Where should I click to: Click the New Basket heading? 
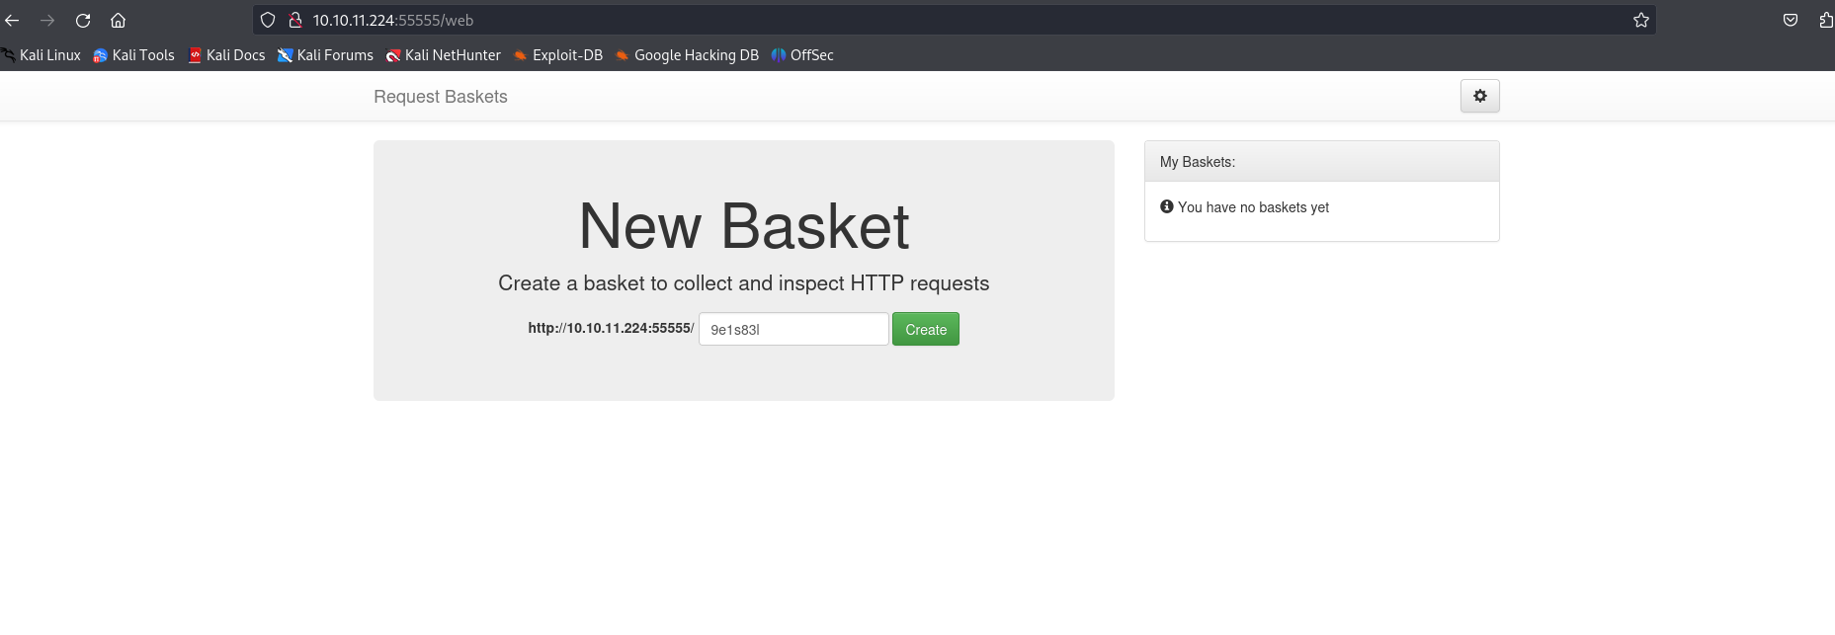pyautogui.click(x=744, y=226)
